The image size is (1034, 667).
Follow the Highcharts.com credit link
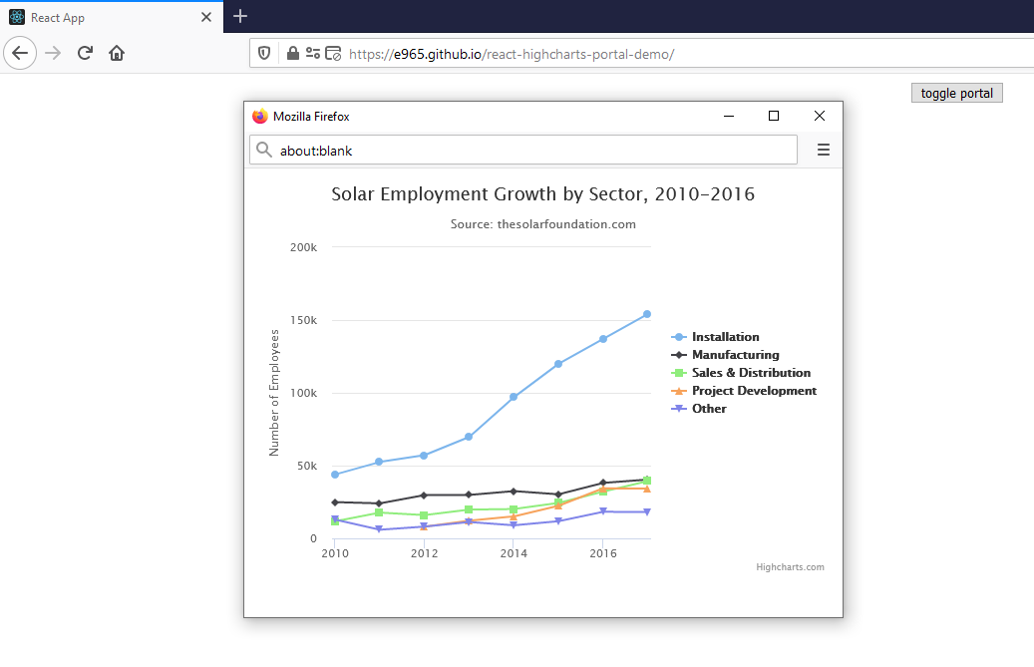click(790, 566)
